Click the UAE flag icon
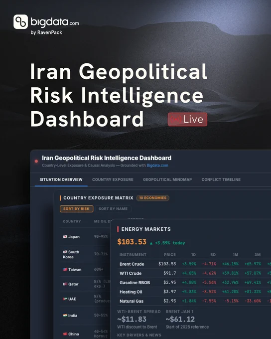 click(x=65, y=299)
